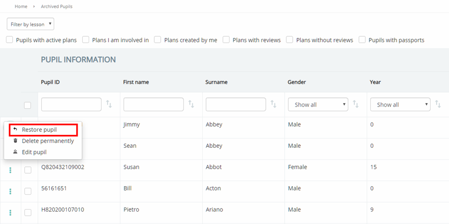
Task: Select Delete permanently menu option
Action: click(x=48, y=141)
